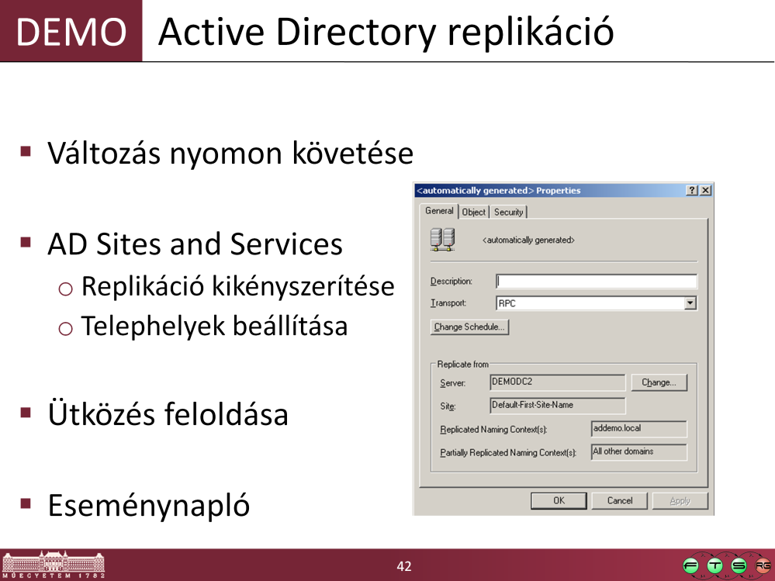Click the greyed-out Apply button
775x581 pixels.
click(680, 500)
